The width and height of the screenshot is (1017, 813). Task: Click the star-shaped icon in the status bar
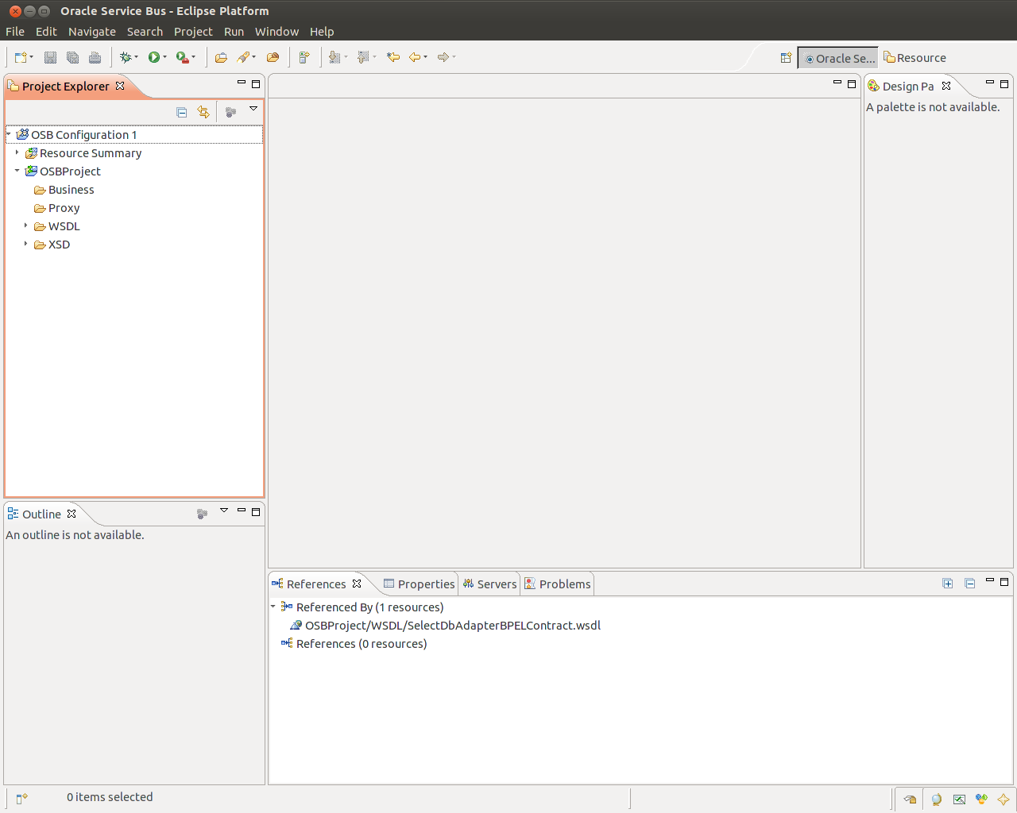(x=1003, y=800)
